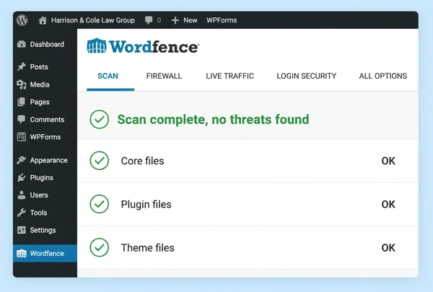Click the Appearance paintbrush icon
The image size is (433, 292).
point(22,160)
